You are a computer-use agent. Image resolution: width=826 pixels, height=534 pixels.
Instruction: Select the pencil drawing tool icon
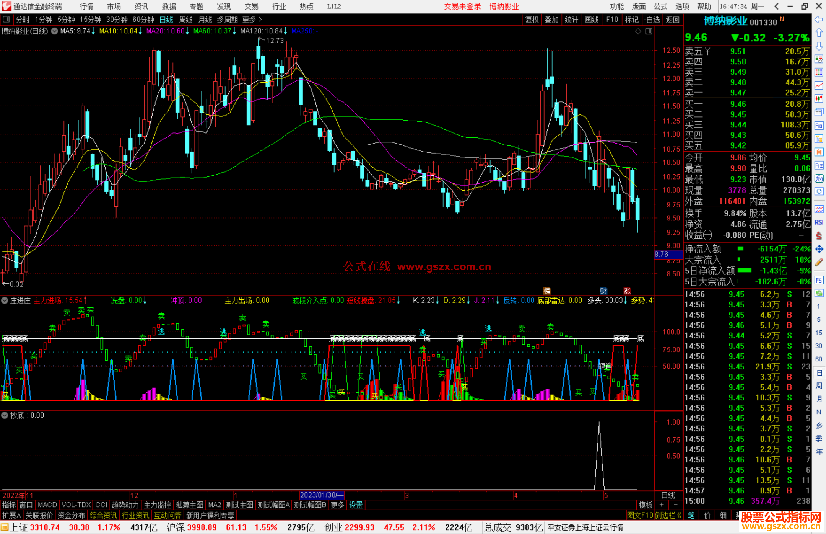point(819,262)
